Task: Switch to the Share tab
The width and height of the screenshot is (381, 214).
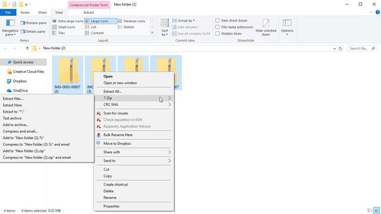Action: tap(42, 12)
